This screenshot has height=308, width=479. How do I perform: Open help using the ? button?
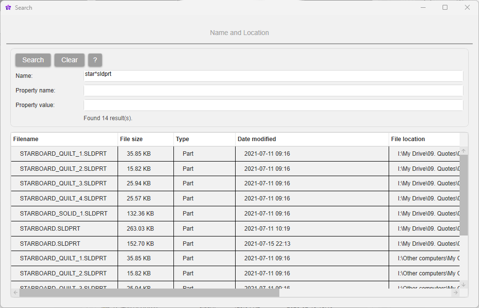(95, 60)
